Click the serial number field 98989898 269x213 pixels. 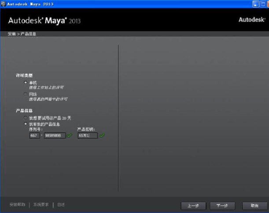[x=55, y=135]
